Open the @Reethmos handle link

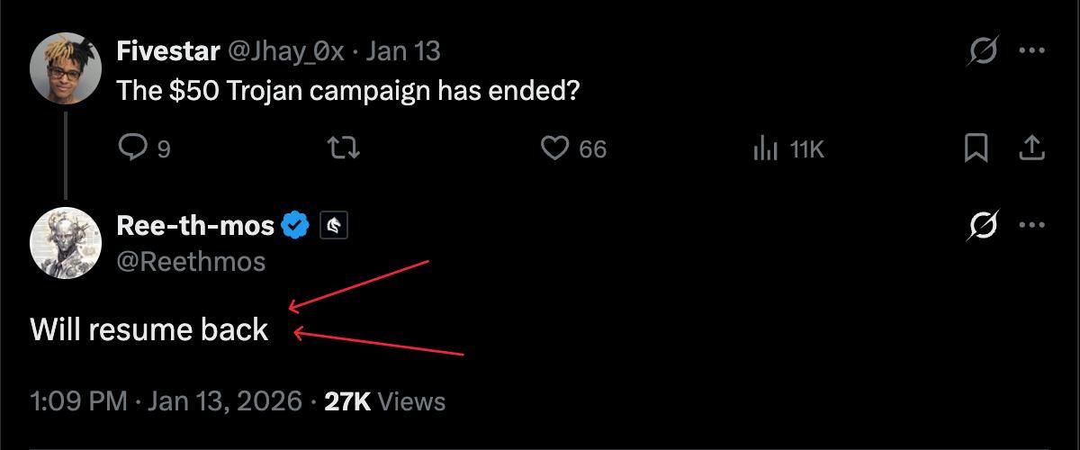pyautogui.click(x=191, y=261)
